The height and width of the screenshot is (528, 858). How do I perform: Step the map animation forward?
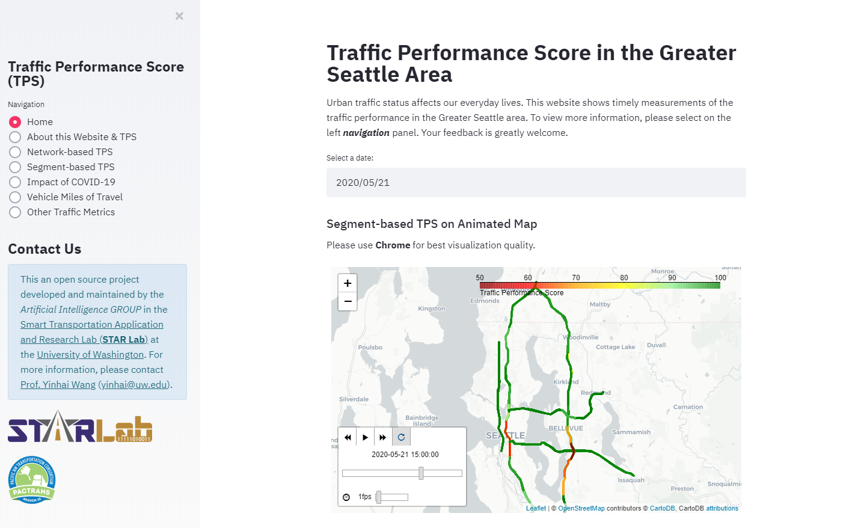(x=383, y=437)
